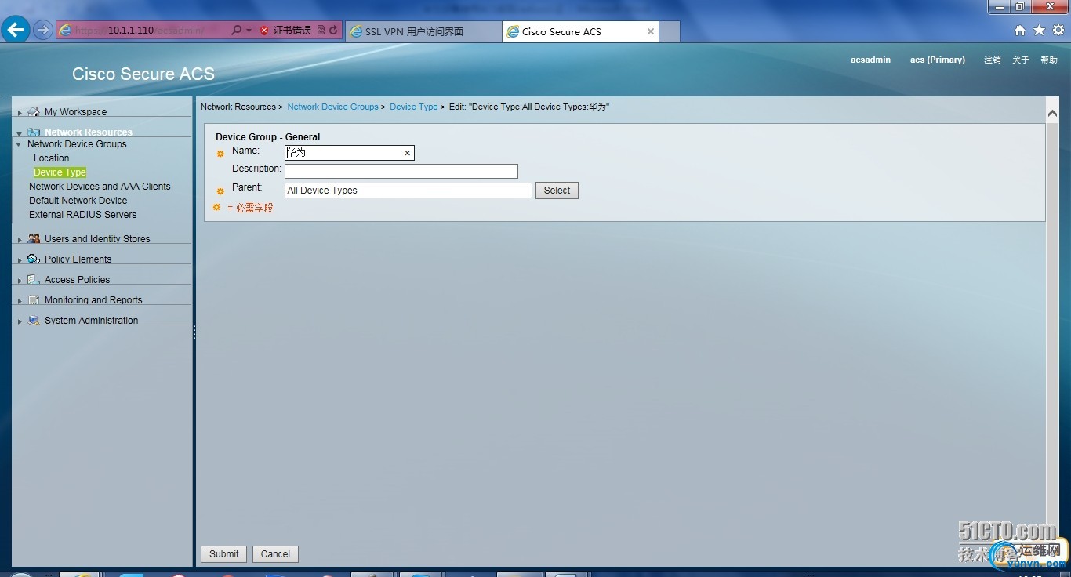Expand Access Policies arrow
Viewport: 1071px width, 577px height.
pos(20,281)
